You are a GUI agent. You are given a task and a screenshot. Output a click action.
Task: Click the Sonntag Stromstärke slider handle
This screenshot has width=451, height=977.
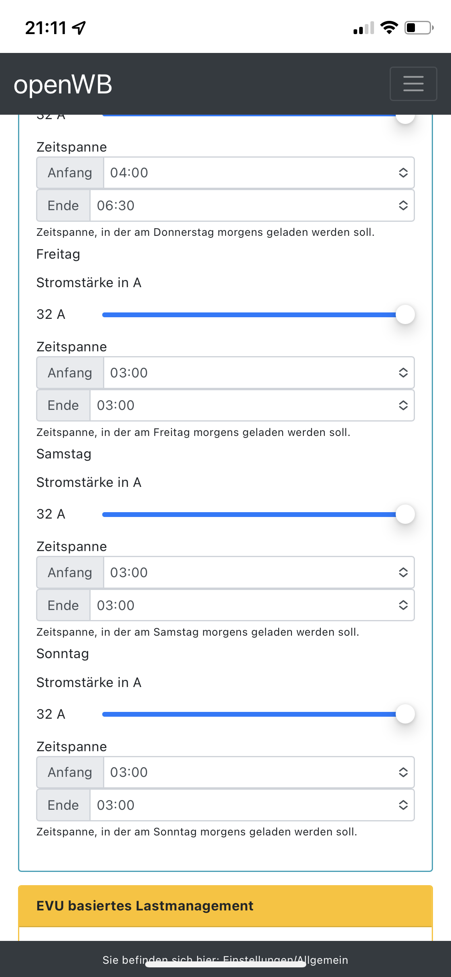(405, 714)
